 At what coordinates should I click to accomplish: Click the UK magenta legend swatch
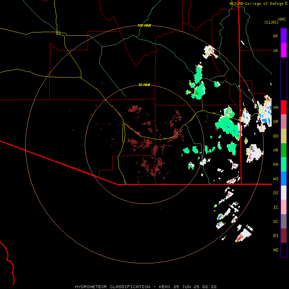pos(284,50)
